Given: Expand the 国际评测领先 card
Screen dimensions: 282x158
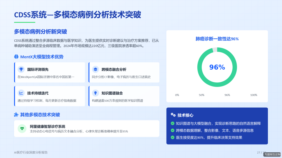Looking at the screenshot, I should click(50, 72).
